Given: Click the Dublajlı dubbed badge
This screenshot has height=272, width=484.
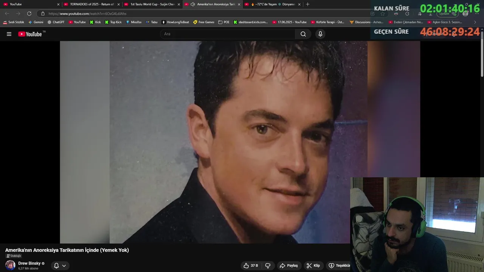Looking at the screenshot, I should (14, 256).
